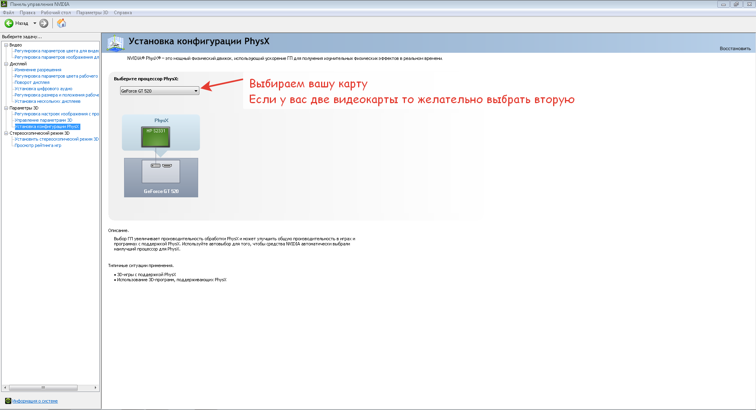The height and width of the screenshot is (410, 756).
Task: Click the task tree scroll right arrow
Action: click(96, 388)
